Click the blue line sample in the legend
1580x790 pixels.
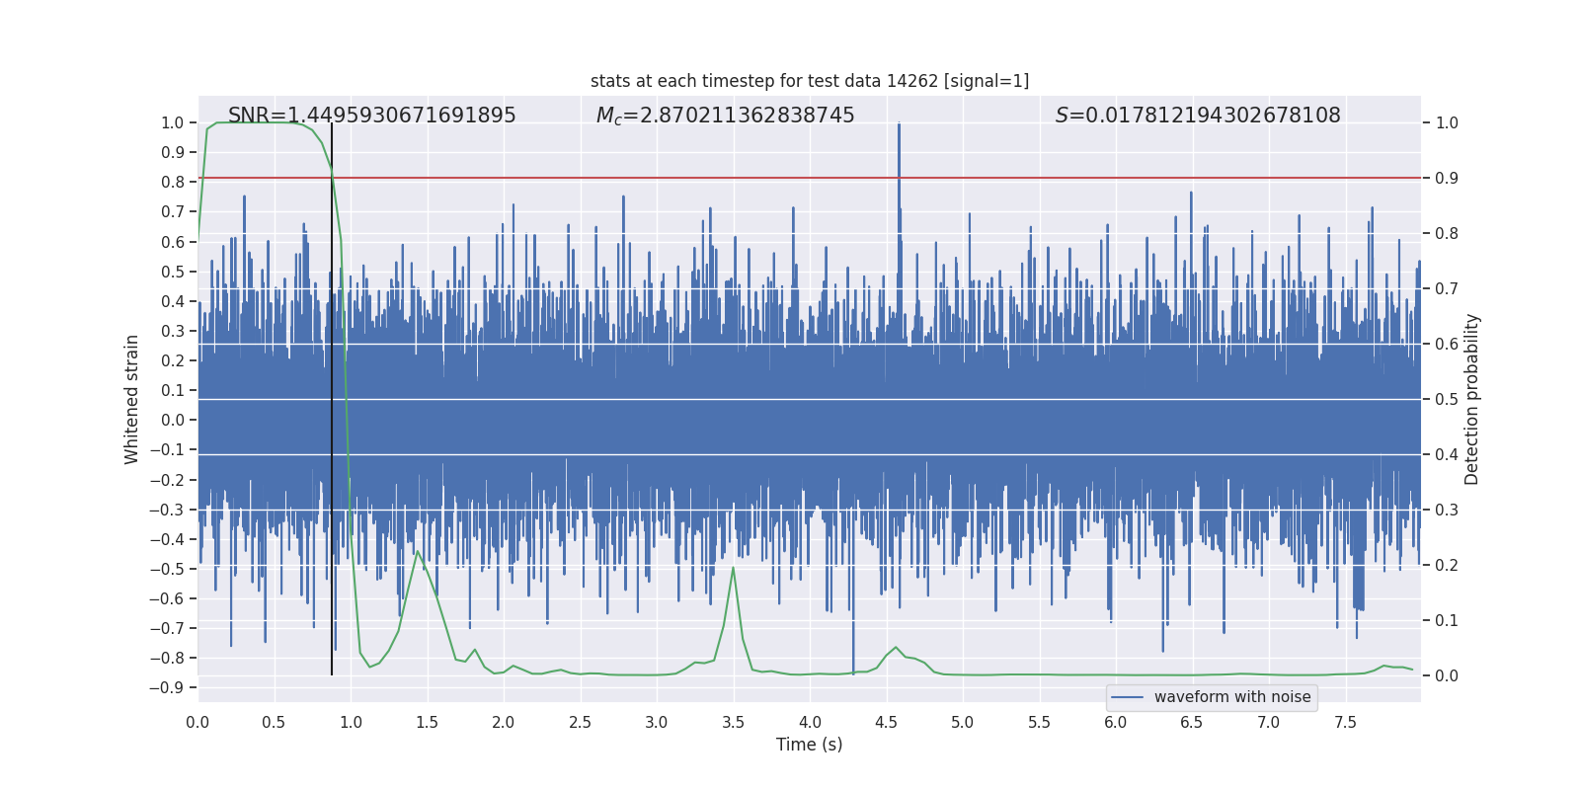[x=1128, y=697]
